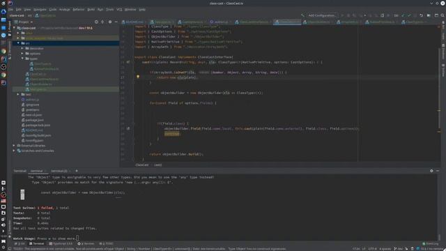This screenshot has width=446, height=251.
Task: Click the locate-file target icon in the Project panel
Action: pyautogui.click(x=96, y=22)
